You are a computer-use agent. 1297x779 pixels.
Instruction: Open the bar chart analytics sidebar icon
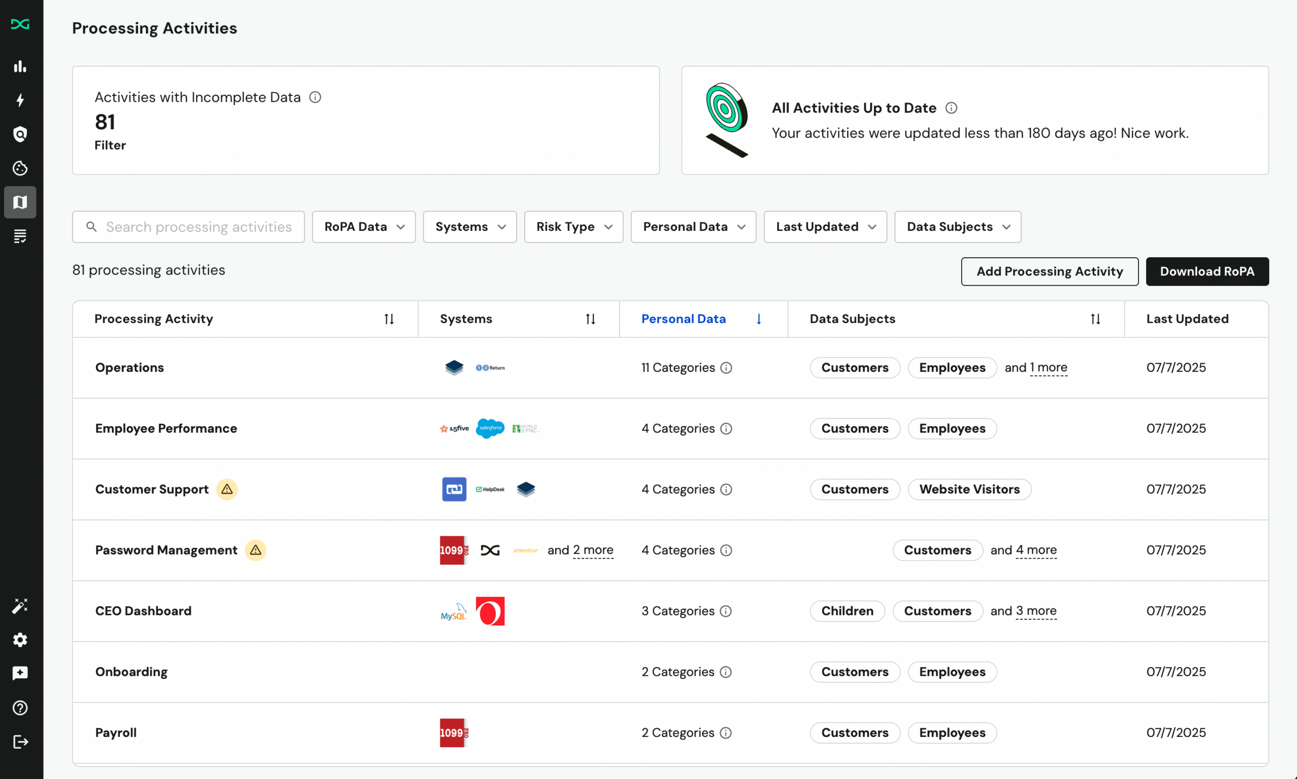(20, 67)
